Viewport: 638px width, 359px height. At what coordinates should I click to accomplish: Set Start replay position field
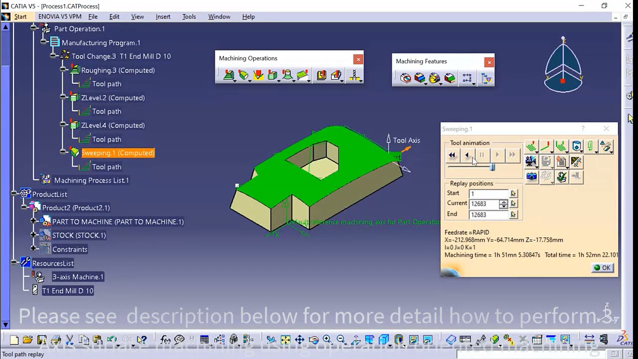(489, 193)
